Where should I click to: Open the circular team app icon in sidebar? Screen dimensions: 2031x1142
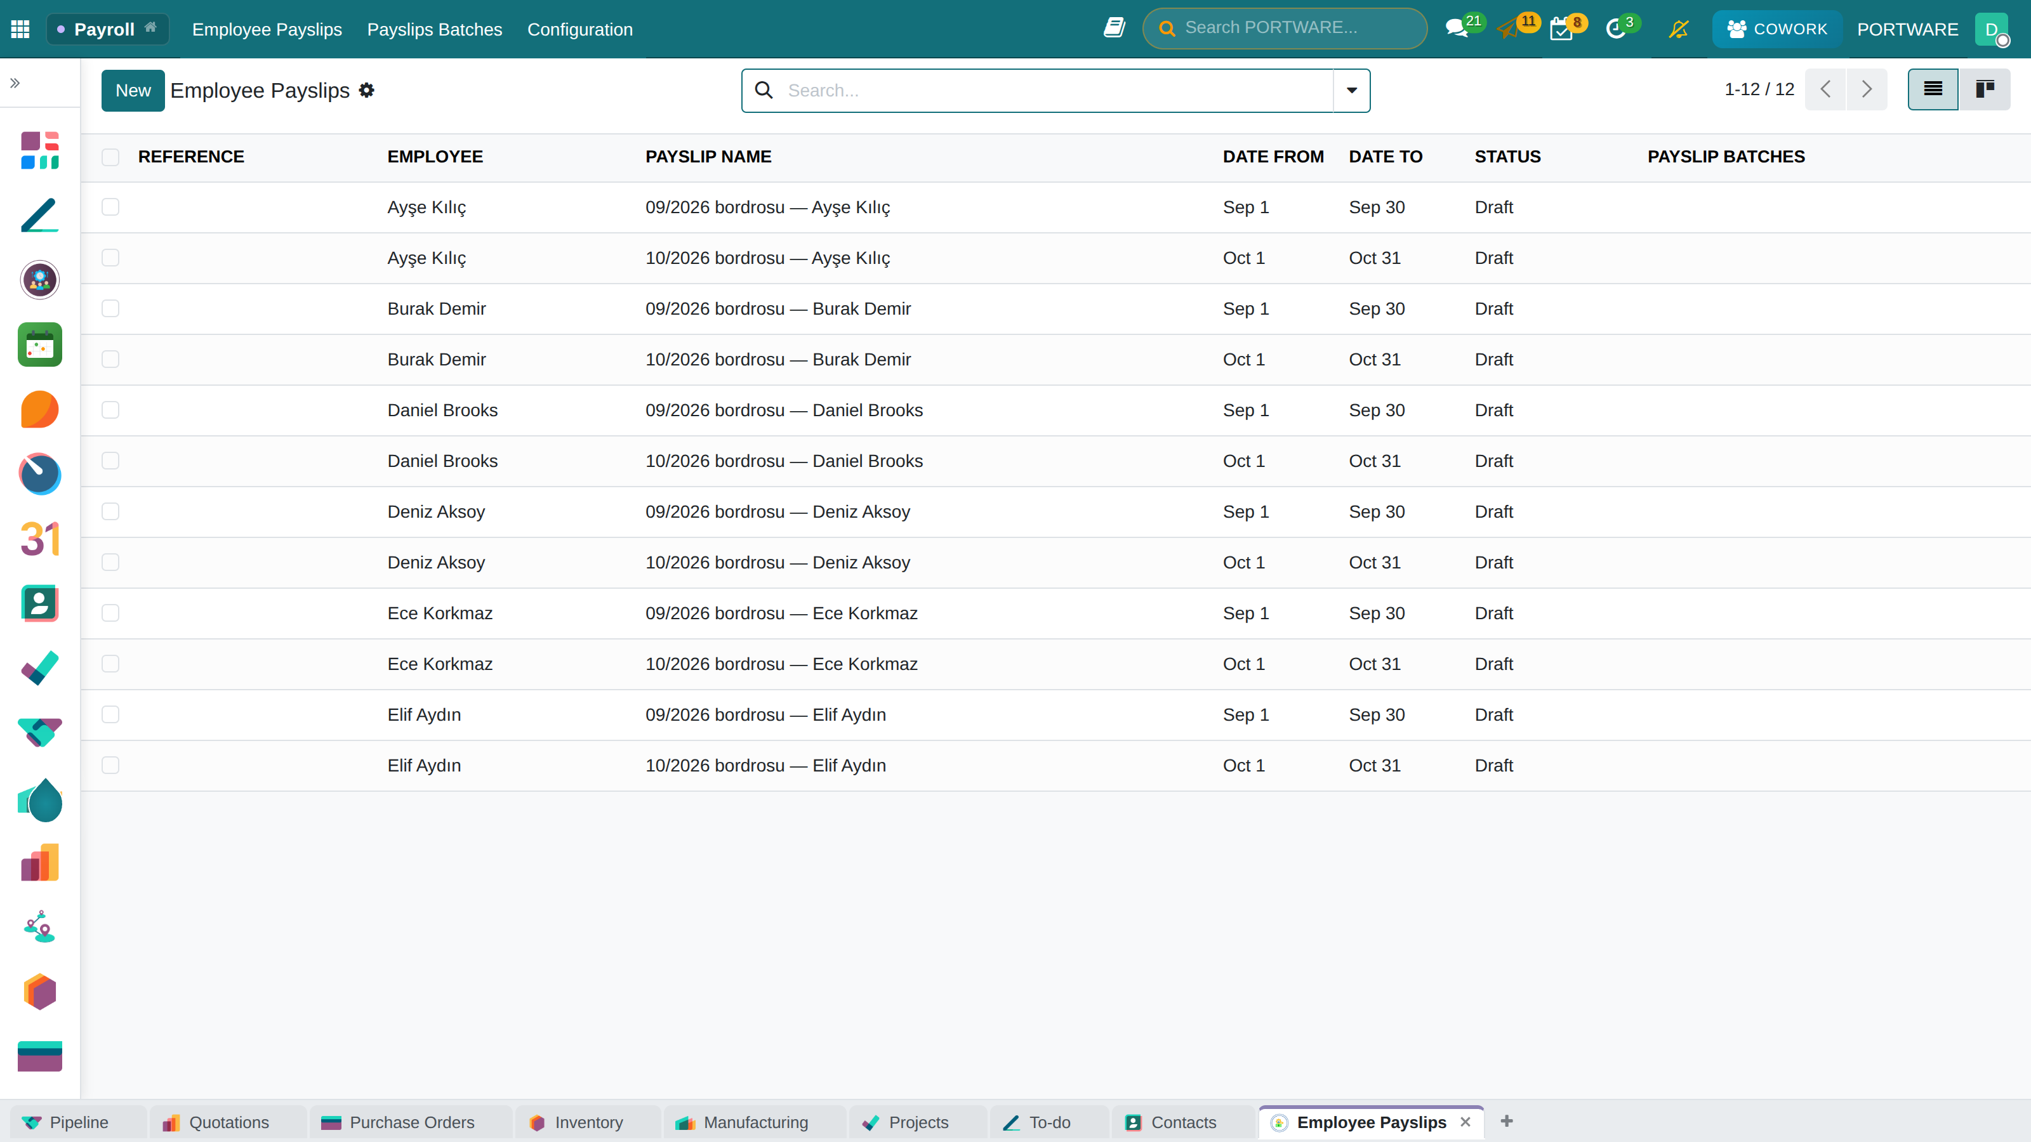[x=39, y=280]
